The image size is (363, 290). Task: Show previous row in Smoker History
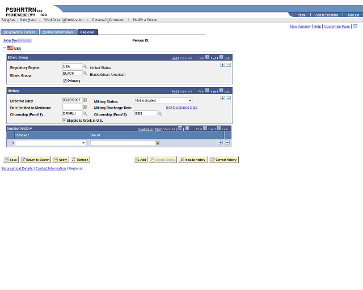205,128
